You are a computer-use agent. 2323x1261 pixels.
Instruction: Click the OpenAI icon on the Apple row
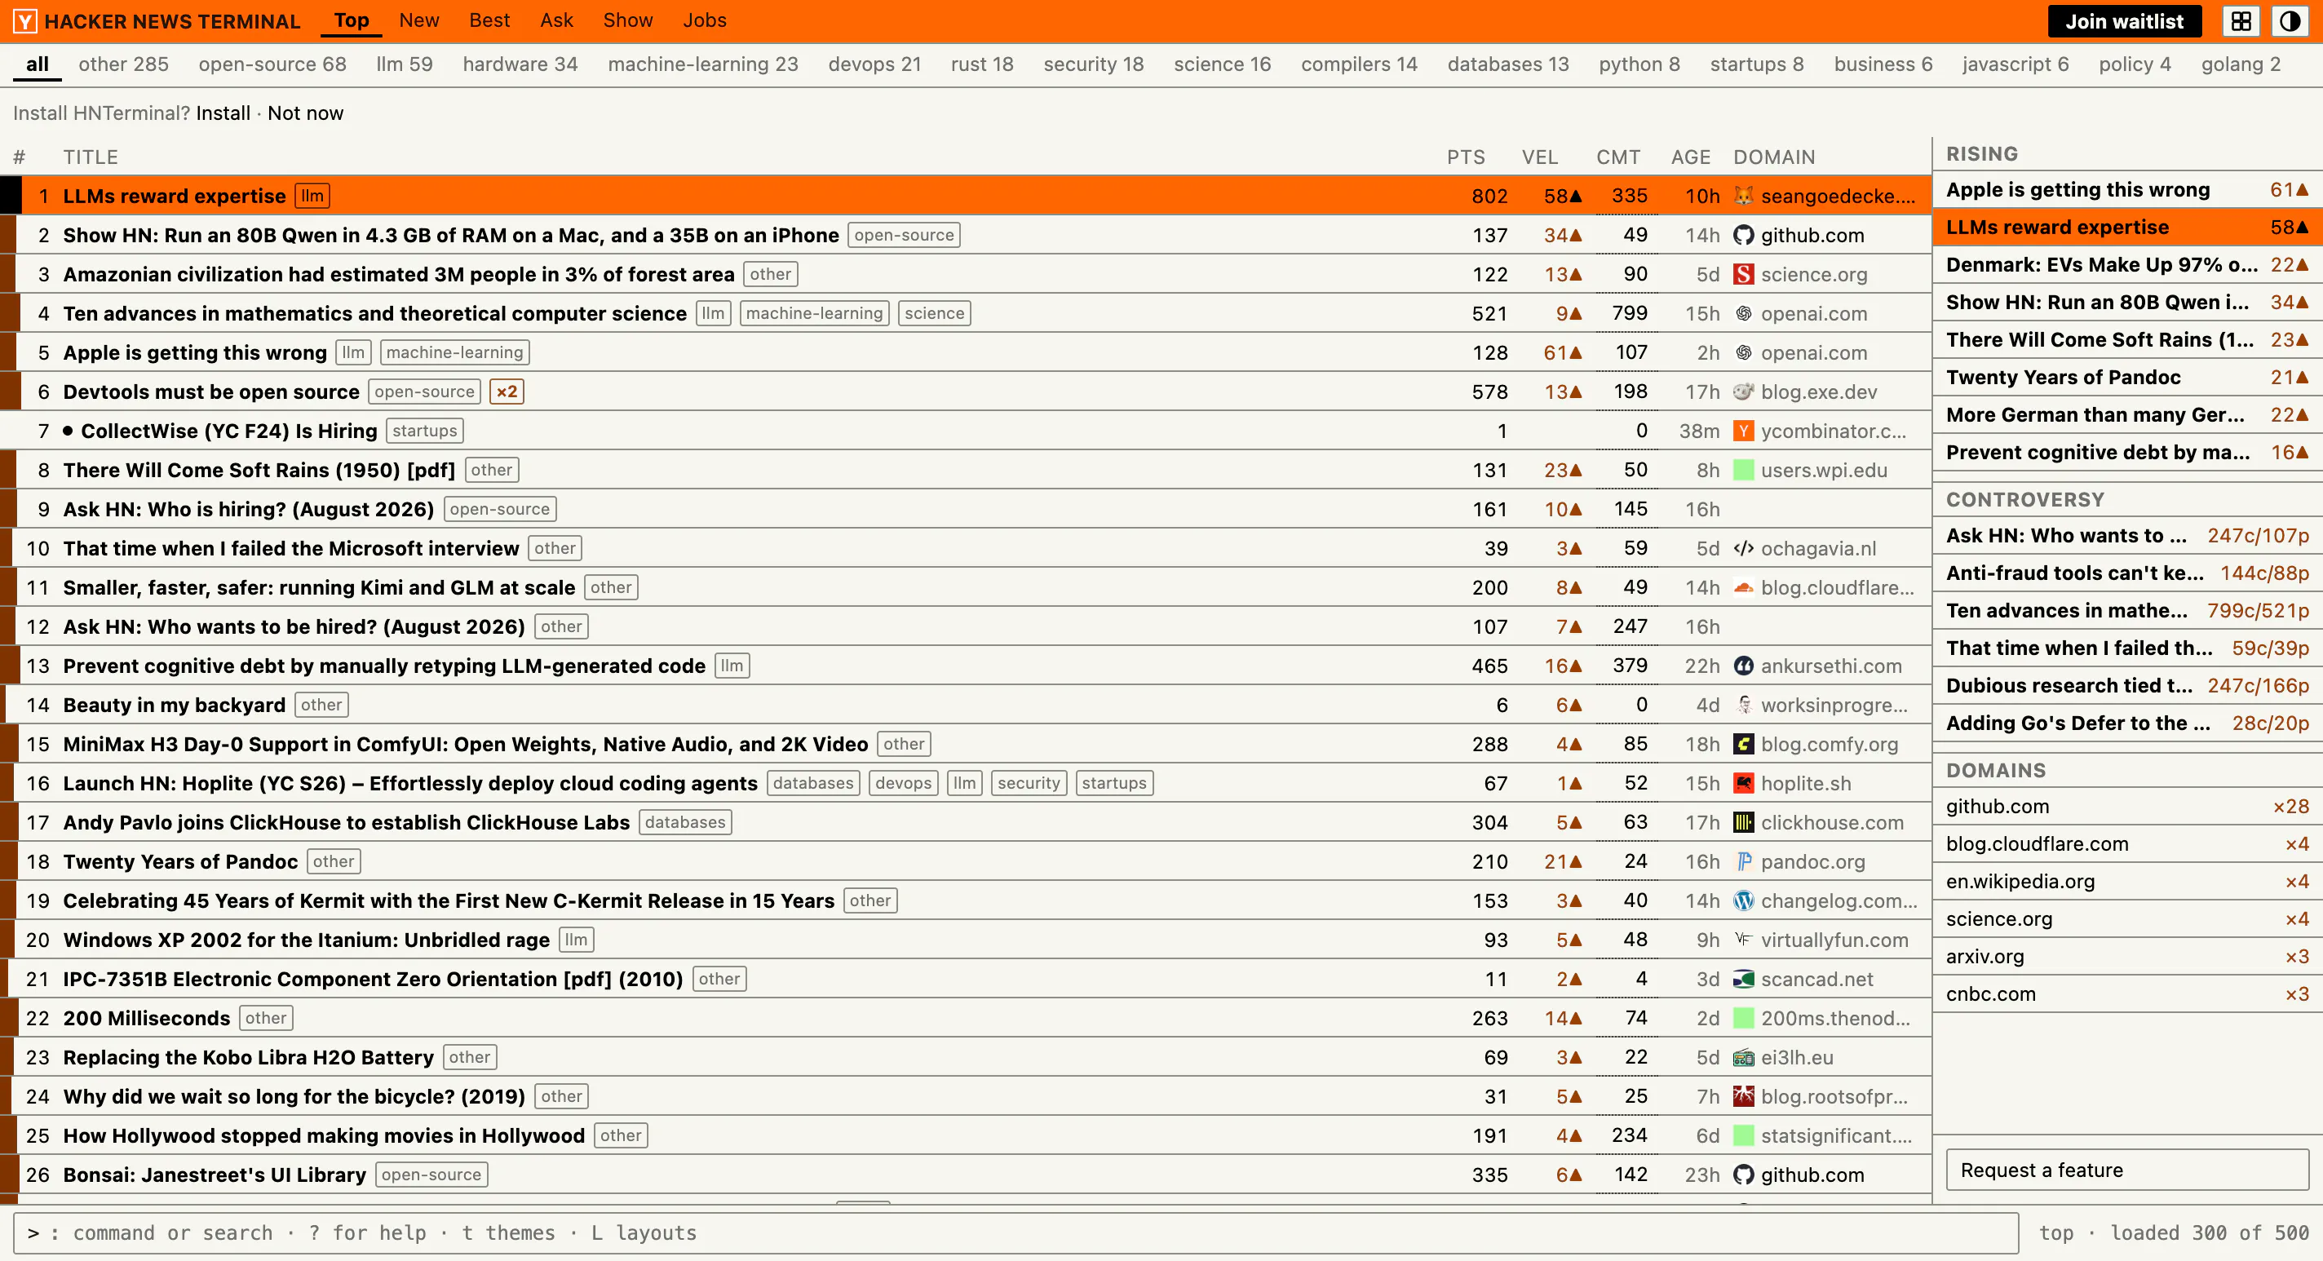pyautogui.click(x=1744, y=352)
